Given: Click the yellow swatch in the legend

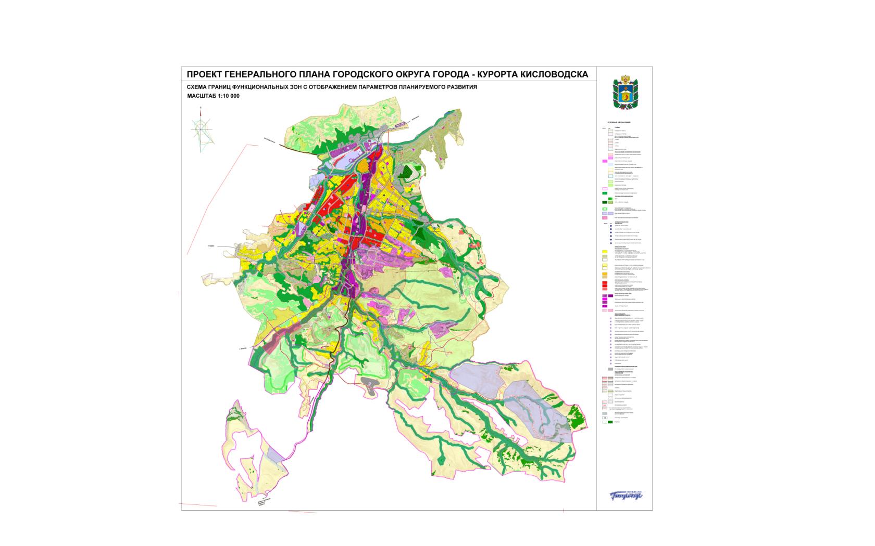Looking at the screenshot, I should click(605, 252).
